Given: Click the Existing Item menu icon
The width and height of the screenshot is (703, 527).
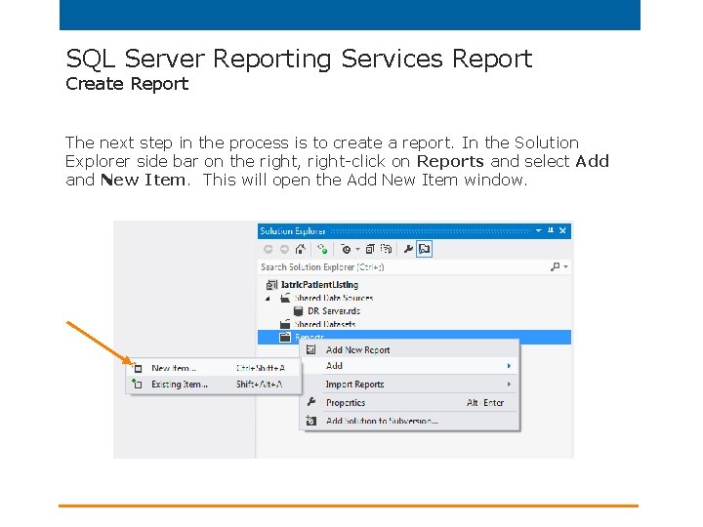Looking at the screenshot, I should (138, 384).
